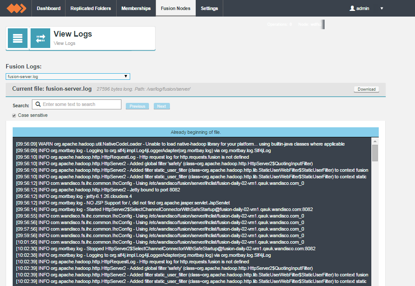Open the admin menu dropdown arrow
This screenshot has width=415, height=286.
point(382,8)
